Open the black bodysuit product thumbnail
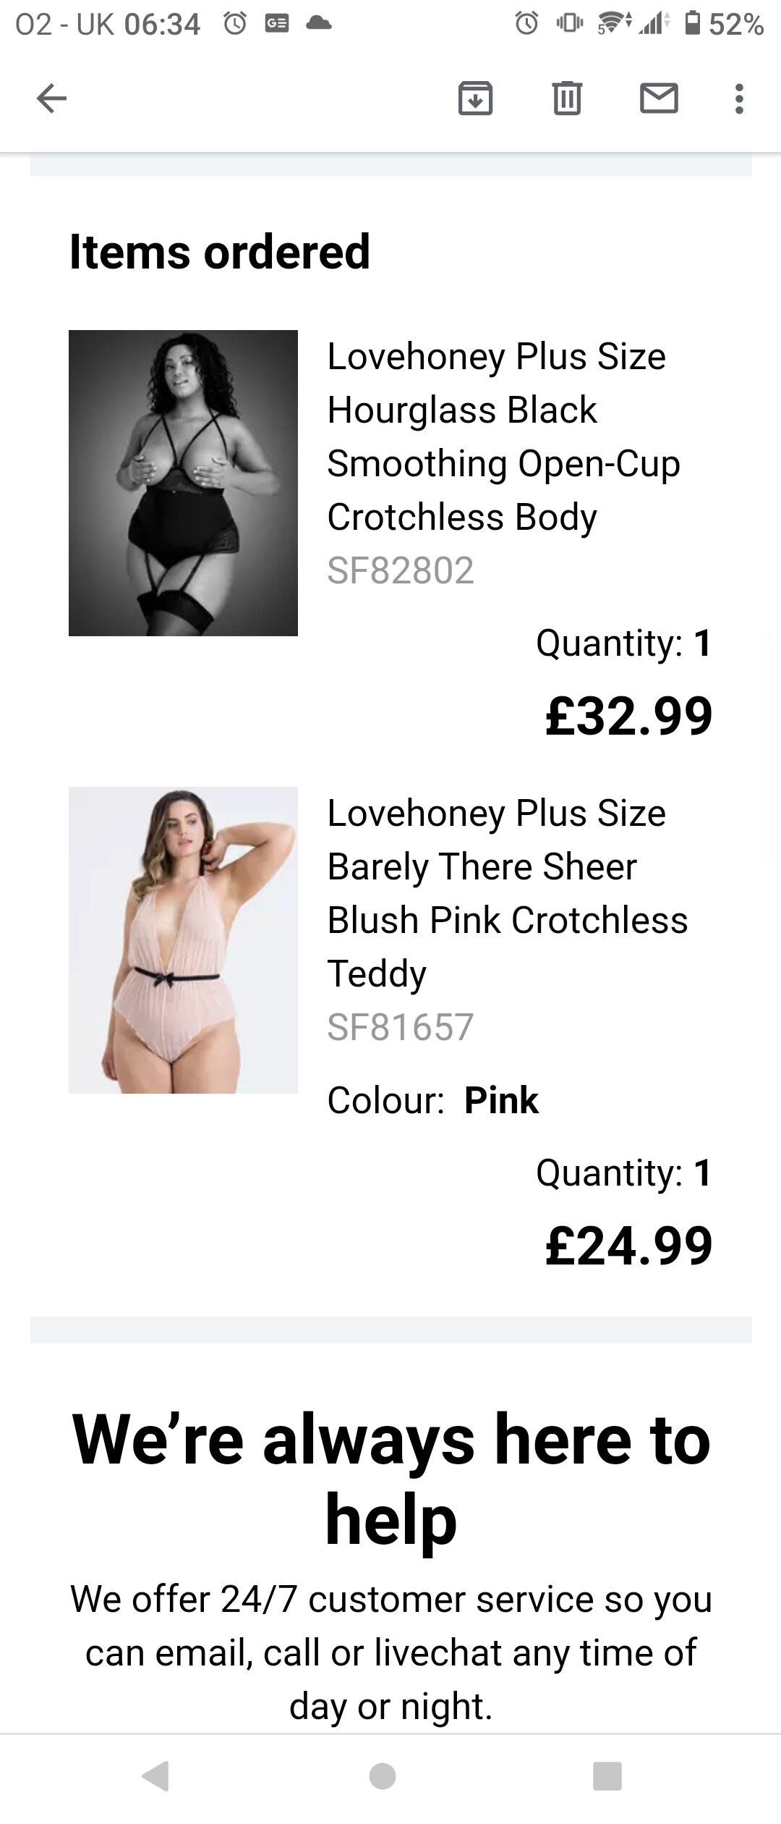 coord(183,483)
